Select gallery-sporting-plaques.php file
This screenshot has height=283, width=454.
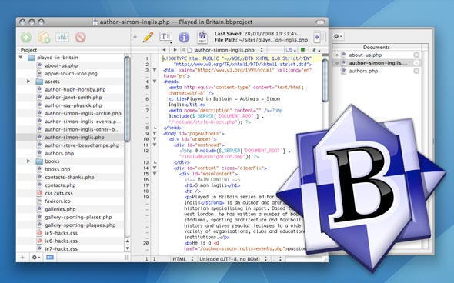click(80, 225)
